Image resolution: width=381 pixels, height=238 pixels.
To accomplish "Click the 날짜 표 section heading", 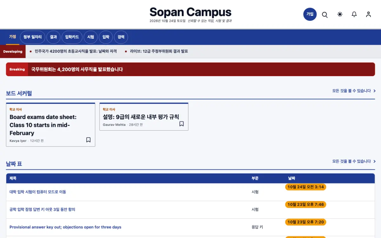I will click(14, 164).
